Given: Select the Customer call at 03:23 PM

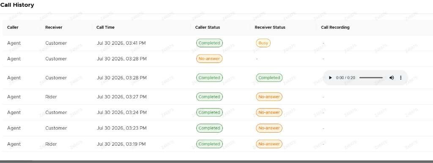Looking at the screenshot, I should click(x=216, y=128).
